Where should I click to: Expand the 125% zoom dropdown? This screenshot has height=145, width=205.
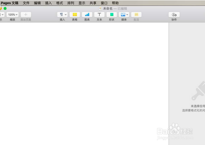click(12, 15)
